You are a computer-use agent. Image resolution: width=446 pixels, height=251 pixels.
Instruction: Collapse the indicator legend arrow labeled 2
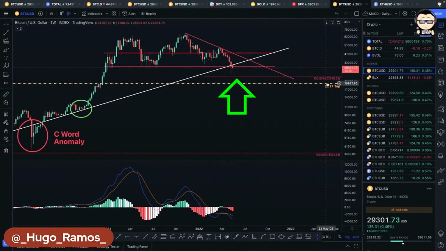click(x=18, y=28)
